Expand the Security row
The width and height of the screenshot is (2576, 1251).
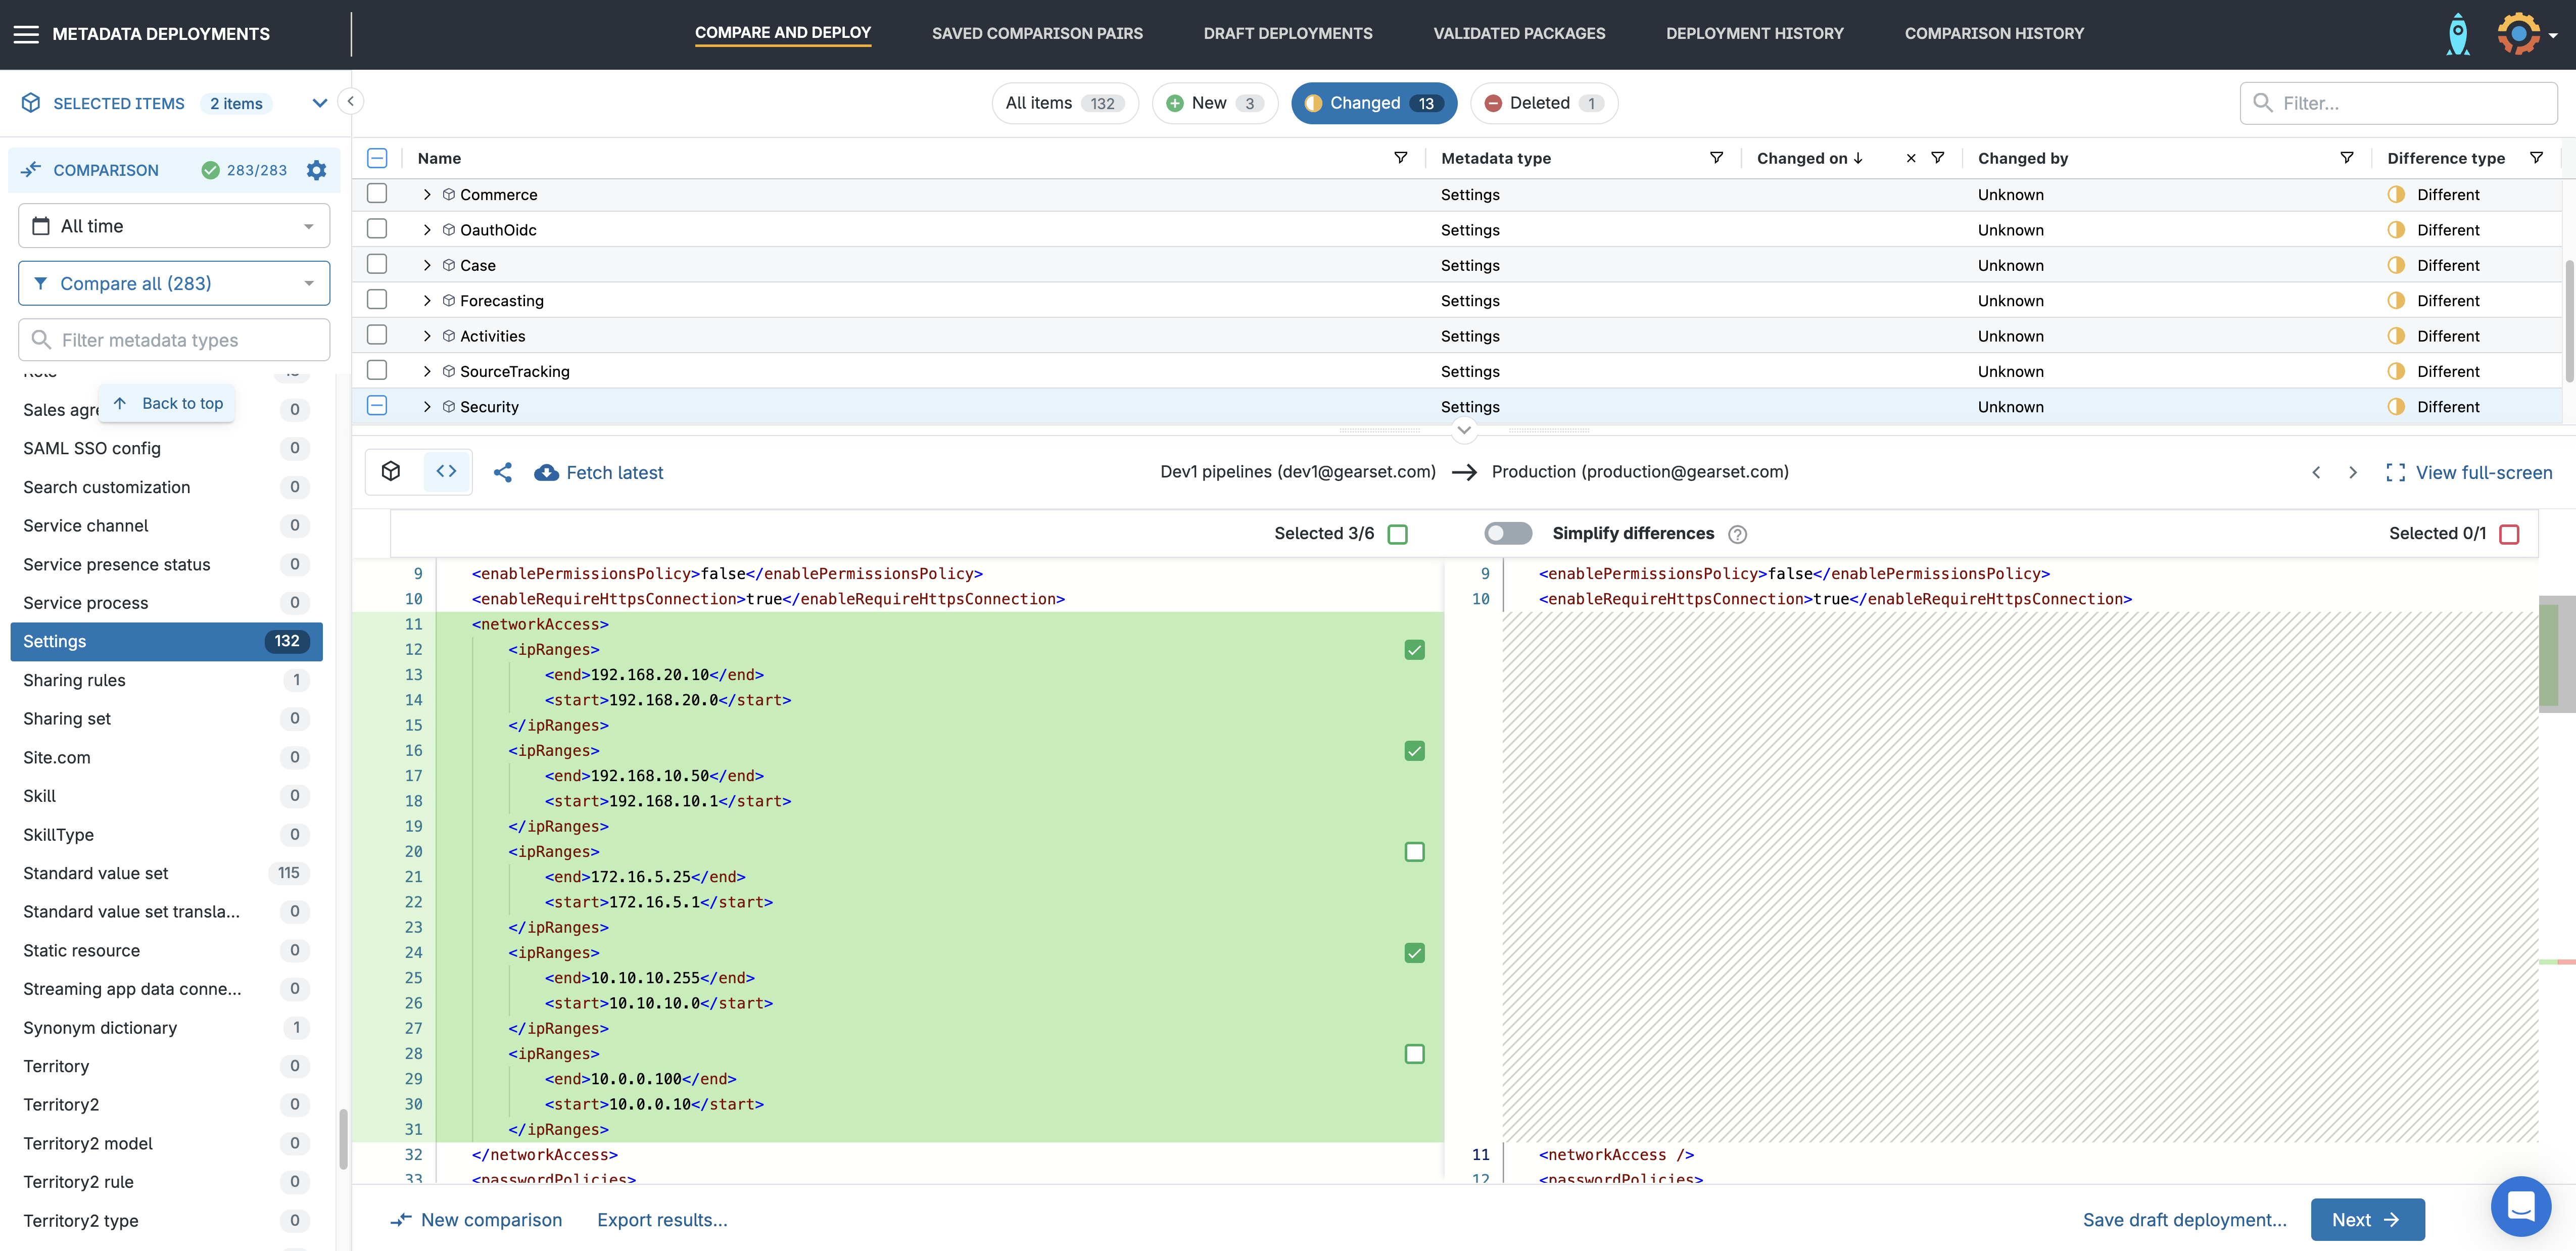[x=427, y=407]
